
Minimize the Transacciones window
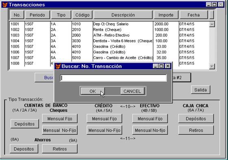tap(208, 4)
